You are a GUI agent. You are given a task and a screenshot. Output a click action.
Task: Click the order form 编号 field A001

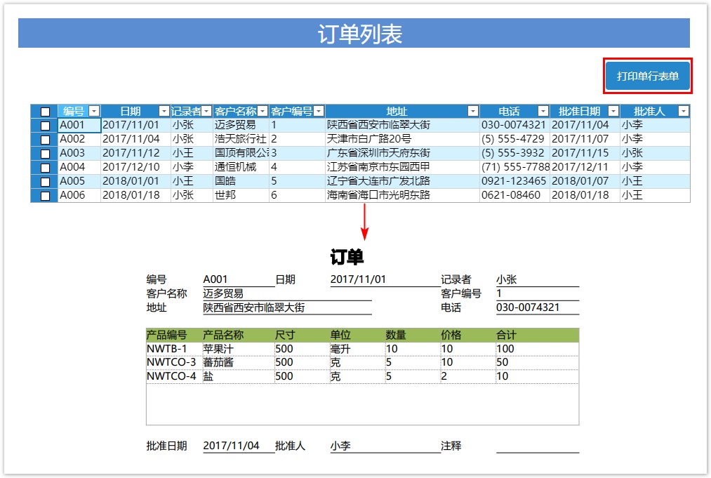click(x=239, y=280)
